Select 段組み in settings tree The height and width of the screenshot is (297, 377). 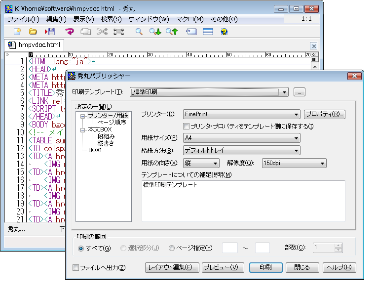(x=106, y=136)
